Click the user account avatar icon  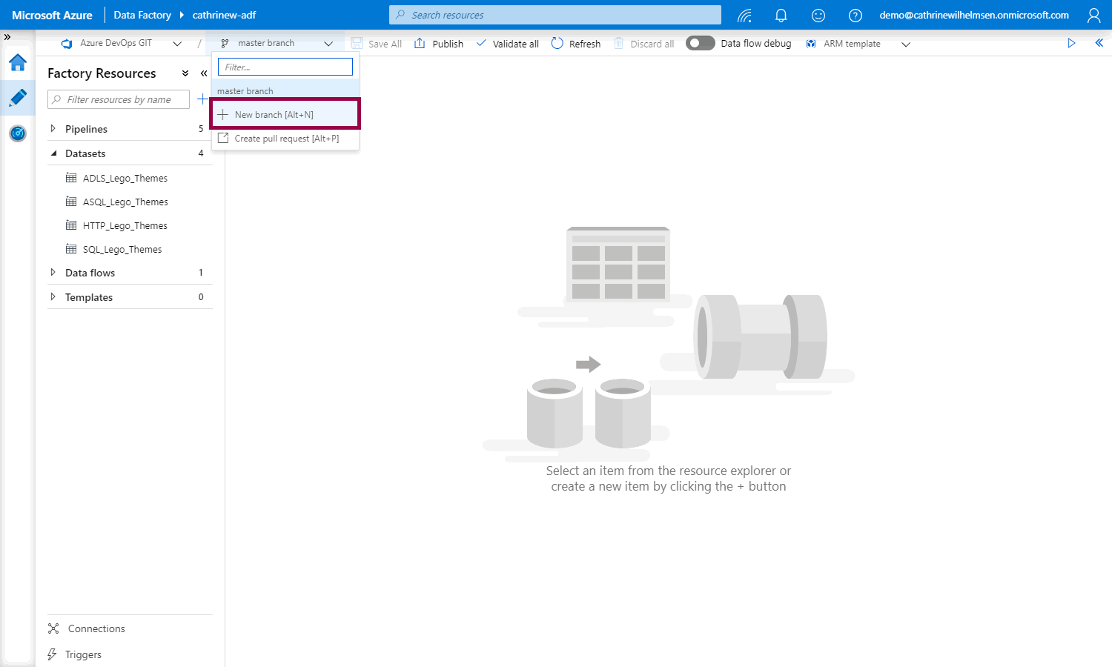click(1093, 16)
